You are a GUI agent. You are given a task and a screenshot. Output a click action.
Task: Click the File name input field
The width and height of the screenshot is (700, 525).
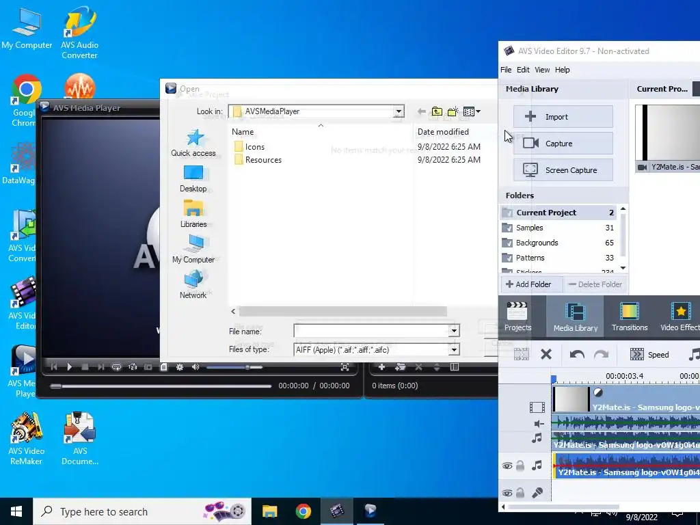coord(371,331)
